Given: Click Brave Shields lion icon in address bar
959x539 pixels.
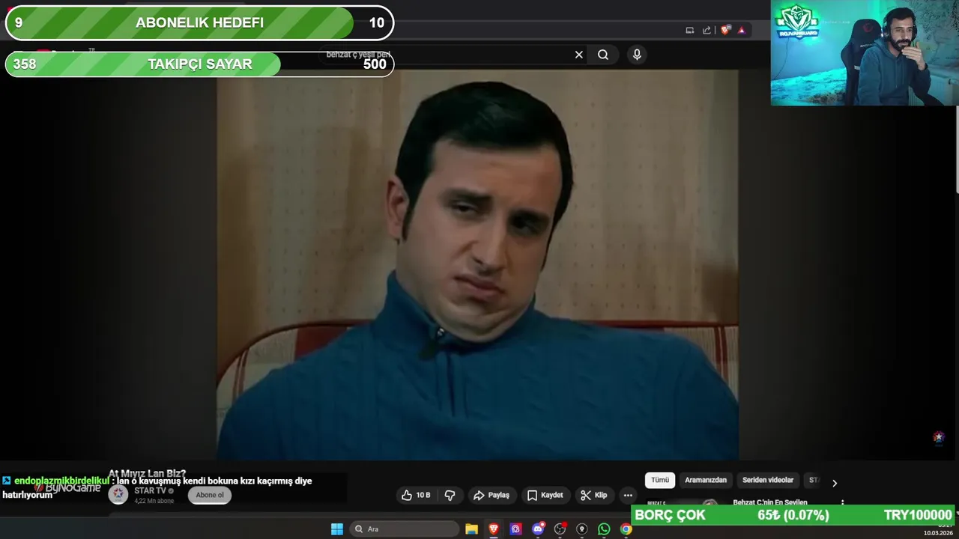Looking at the screenshot, I should coord(725,30).
